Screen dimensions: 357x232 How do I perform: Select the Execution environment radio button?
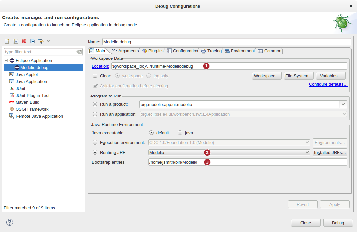tap(95, 142)
